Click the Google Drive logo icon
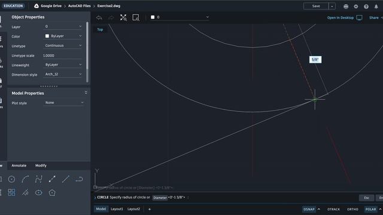 37,6
